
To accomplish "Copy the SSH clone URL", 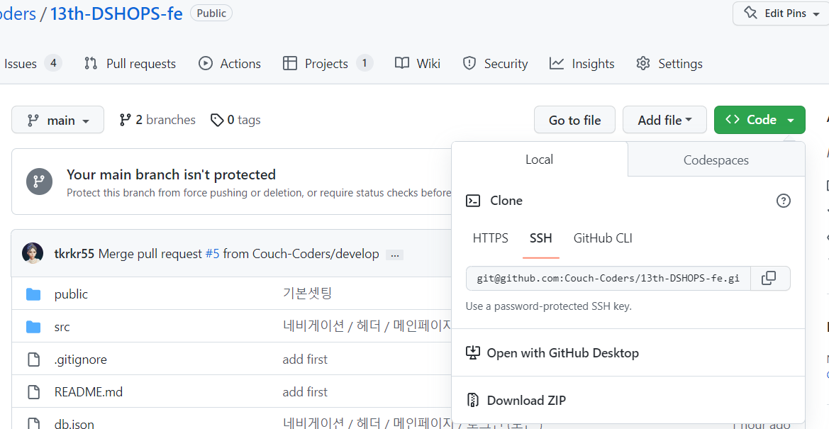I will [770, 278].
